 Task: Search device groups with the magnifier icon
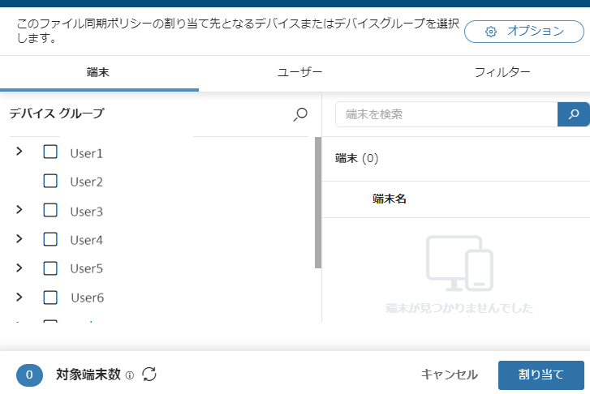[x=300, y=114]
